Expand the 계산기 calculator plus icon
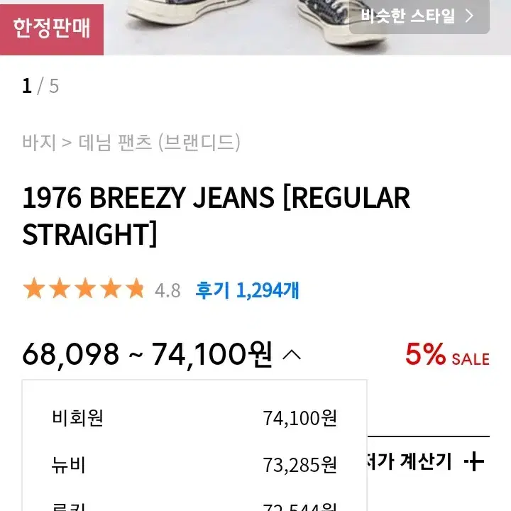Image resolution: width=511 pixels, height=511 pixels. point(474,461)
